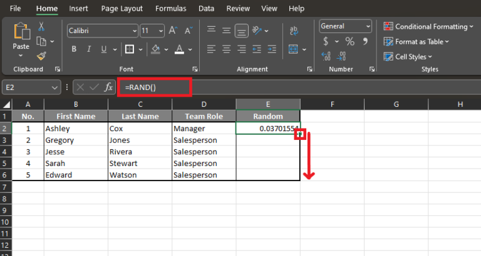
Task: Open Number format General dropdown
Action: [x=368, y=26]
